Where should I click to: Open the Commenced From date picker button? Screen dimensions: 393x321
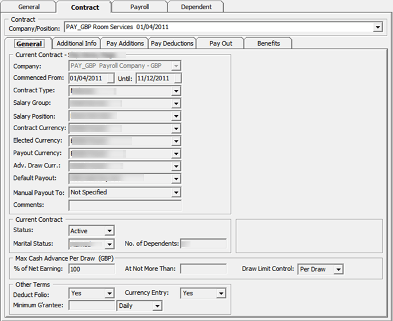click(110, 79)
